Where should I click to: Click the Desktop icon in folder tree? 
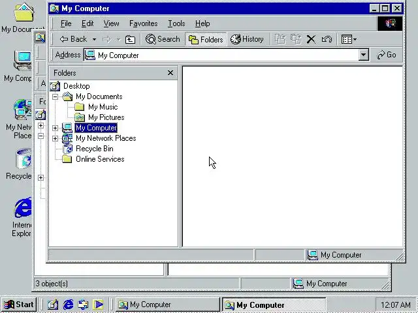click(x=55, y=86)
